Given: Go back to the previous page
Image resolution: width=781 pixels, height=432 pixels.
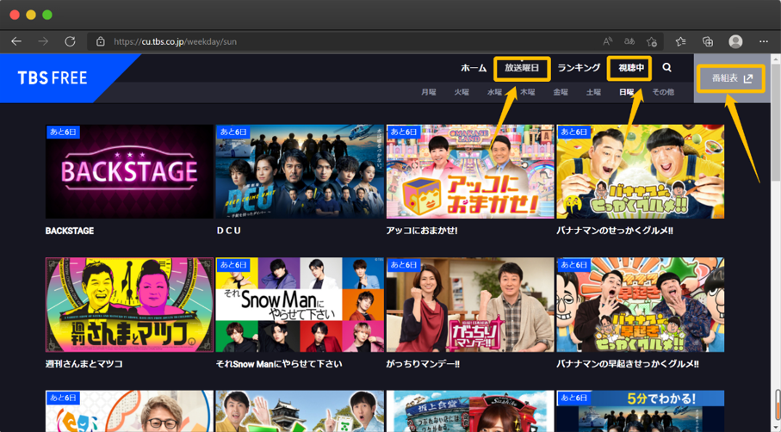Looking at the screenshot, I should [16, 41].
